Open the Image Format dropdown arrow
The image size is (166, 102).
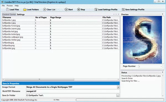point(118,87)
